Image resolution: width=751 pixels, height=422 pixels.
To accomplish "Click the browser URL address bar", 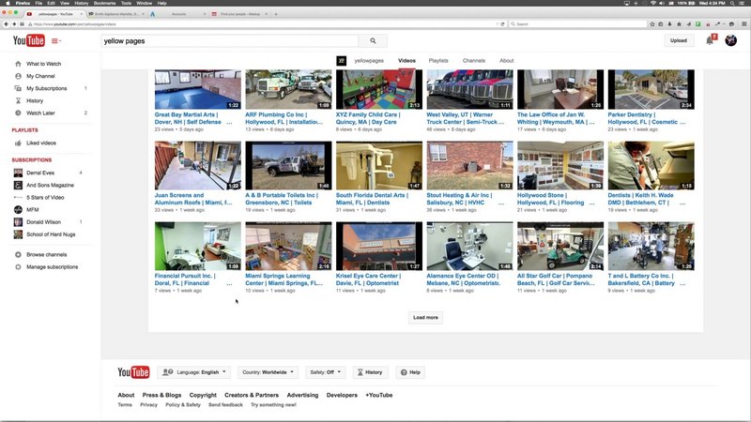I will pyautogui.click(x=264, y=24).
